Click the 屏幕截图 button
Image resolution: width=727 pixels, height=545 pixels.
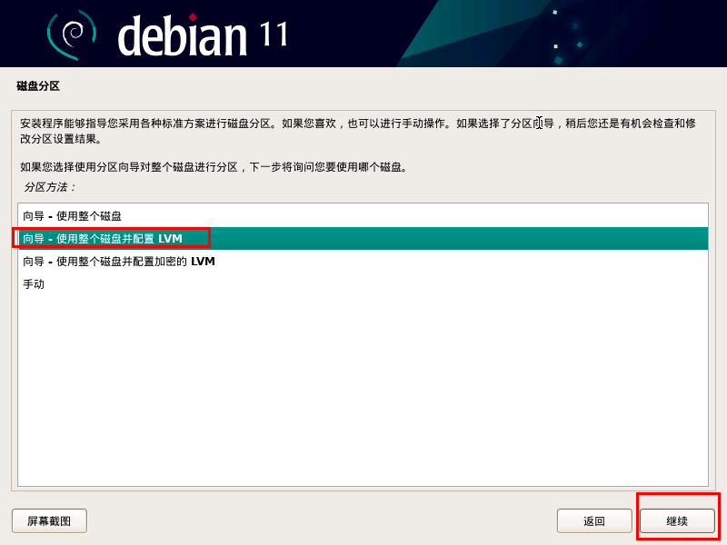tap(49, 520)
